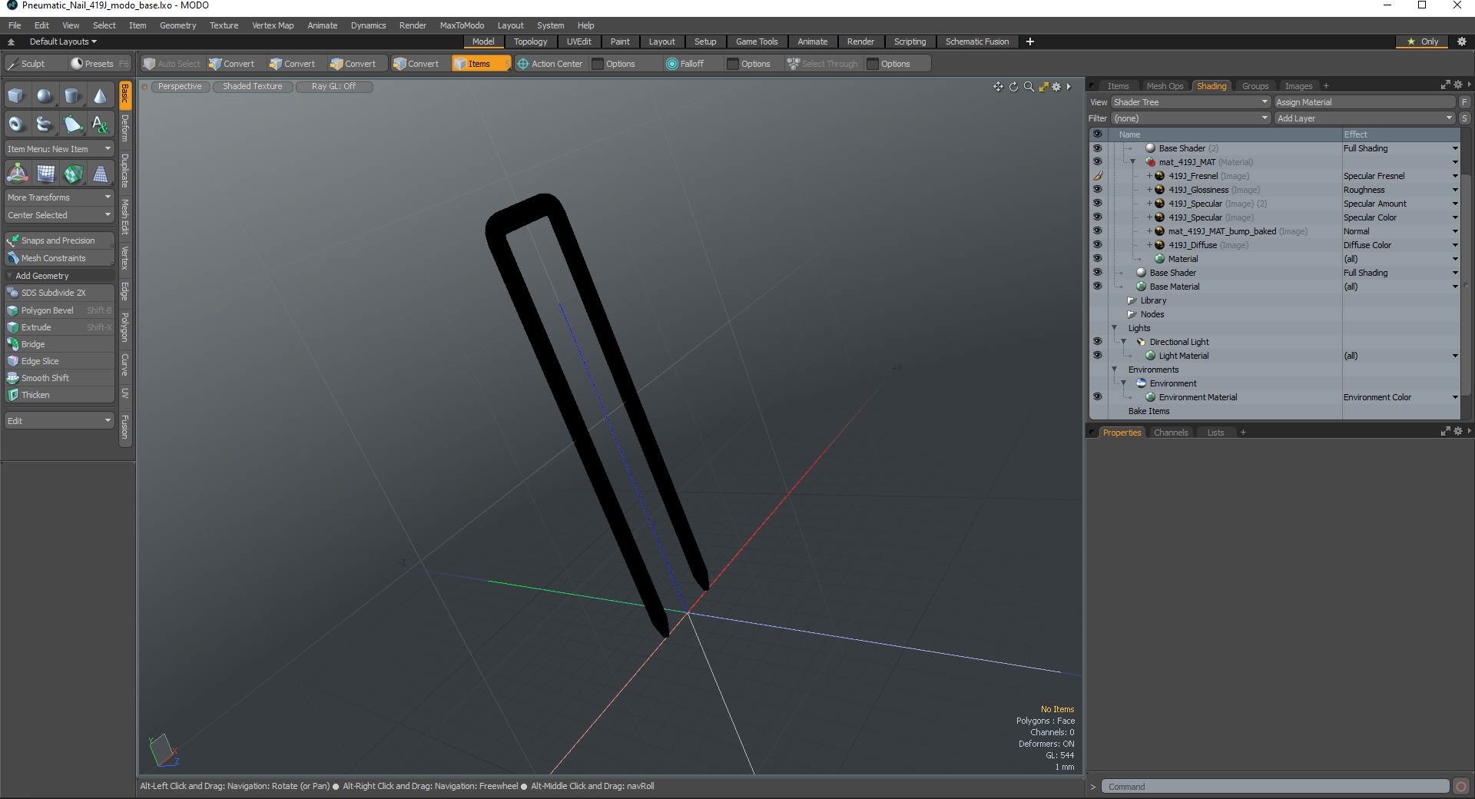The width and height of the screenshot is (1475, 799).
Task: Open the Texture menu
Action: [224, 25]
